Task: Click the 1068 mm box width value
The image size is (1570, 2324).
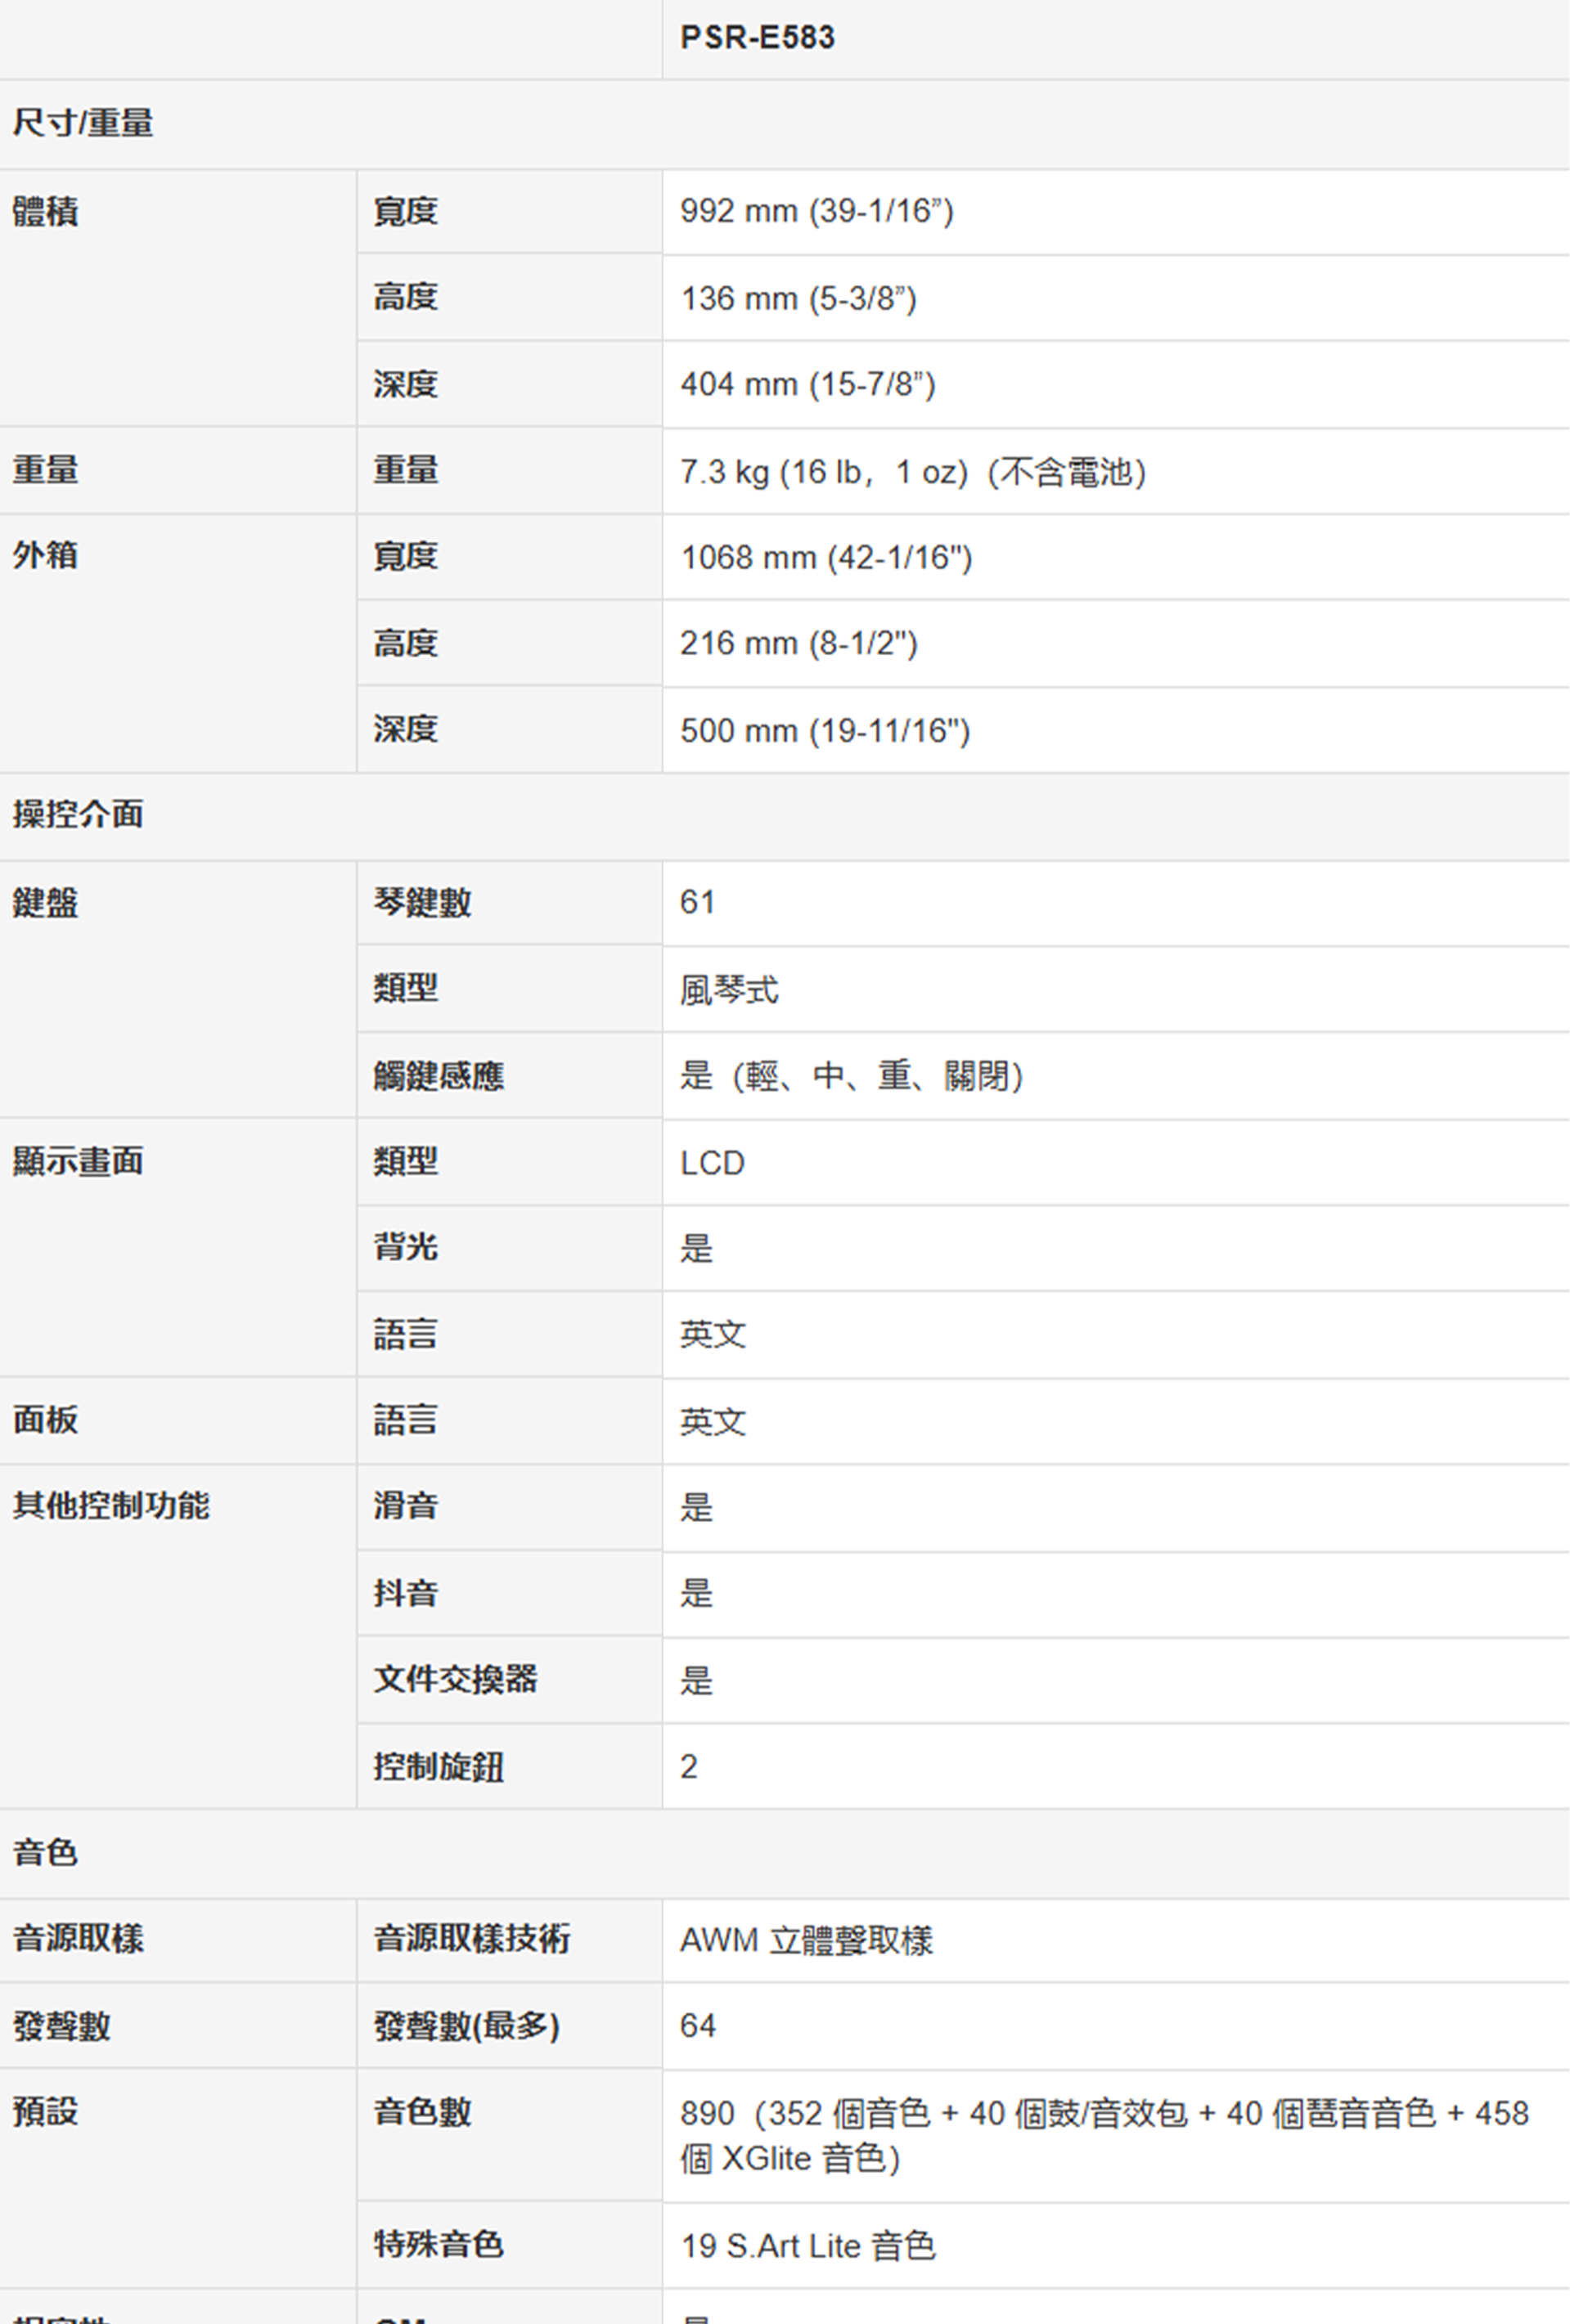Action: (x=825, y=557)
